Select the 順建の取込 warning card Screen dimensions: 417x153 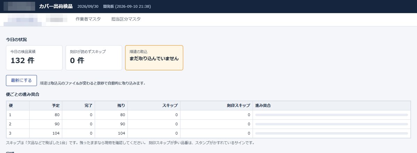[x=154, y=58]
